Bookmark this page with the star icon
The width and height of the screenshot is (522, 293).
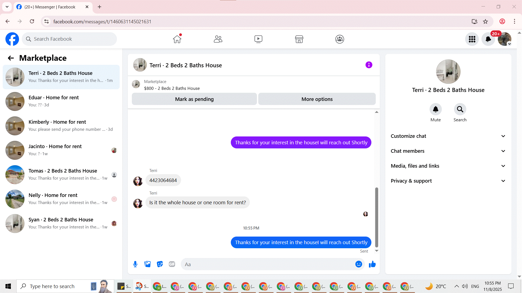pyautogui.click(x=485, y=21)
